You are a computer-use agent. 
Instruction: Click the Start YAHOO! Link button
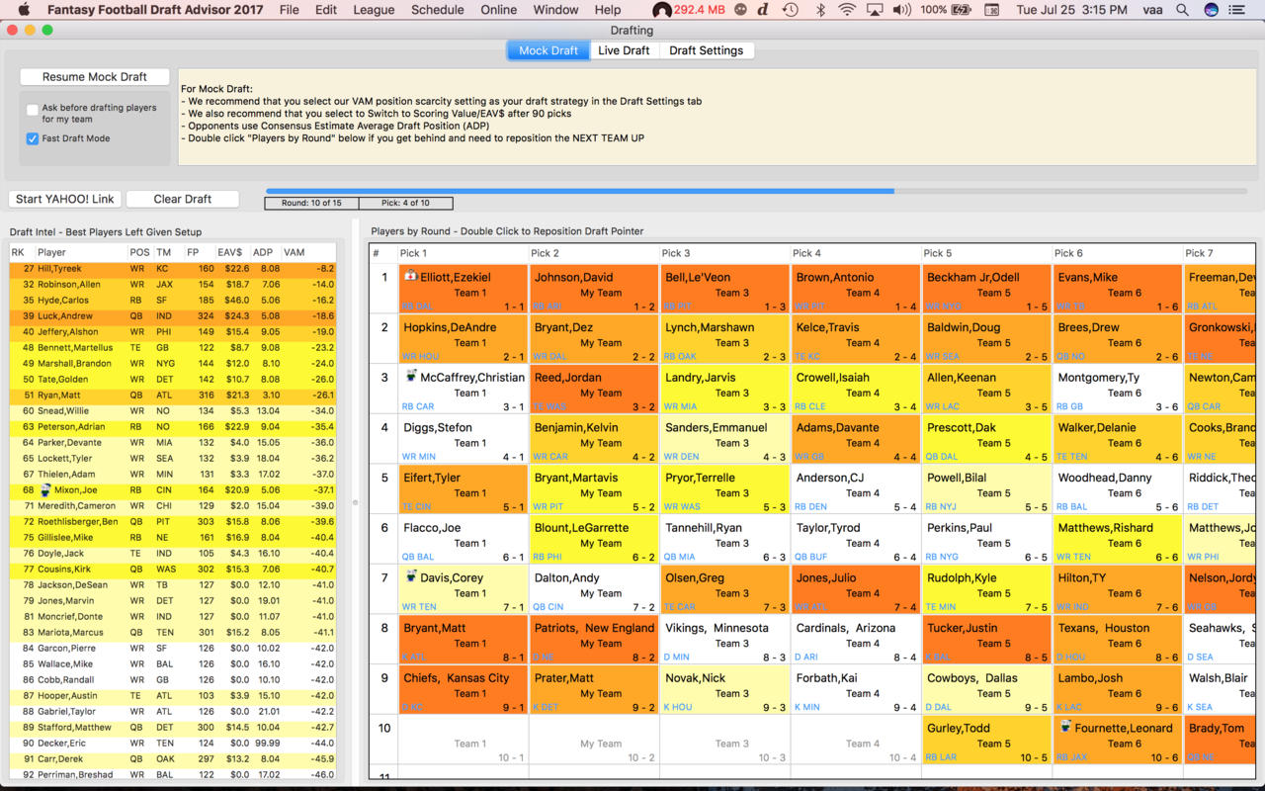tap(65, 199)
